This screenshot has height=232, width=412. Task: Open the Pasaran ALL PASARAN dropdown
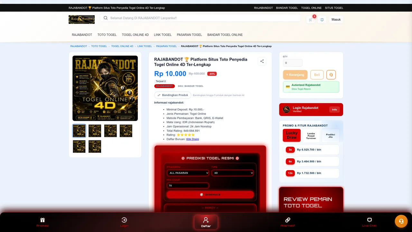click(188, 173)
